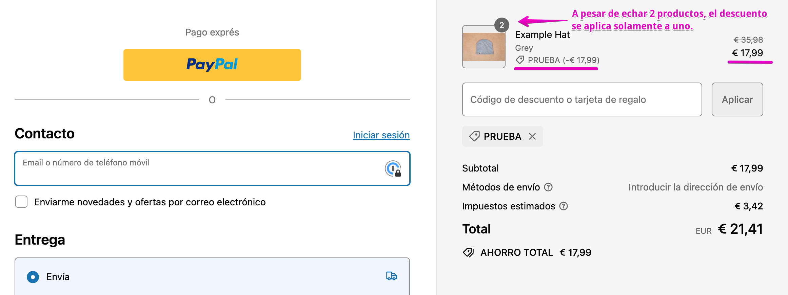Click the checkbox label about novedades y ofertas
Screen dimensions: 788x295
pyautogui.click(x=150, y=202)
